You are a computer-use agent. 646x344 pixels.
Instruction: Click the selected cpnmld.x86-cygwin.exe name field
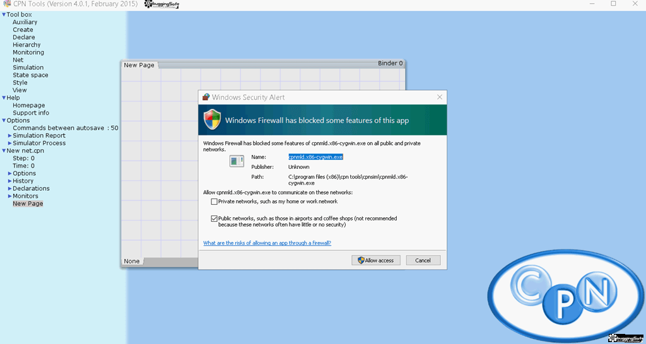pyautogui.click(x=315, y=157)
